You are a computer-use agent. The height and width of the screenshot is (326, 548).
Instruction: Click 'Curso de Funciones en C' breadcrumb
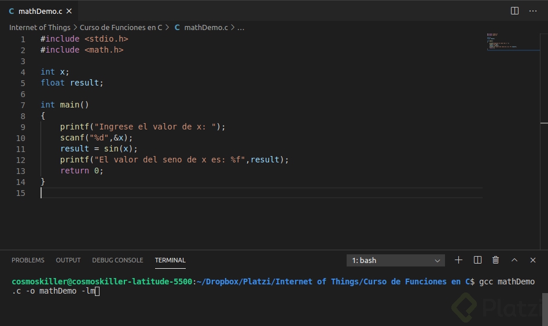(121, 27)
